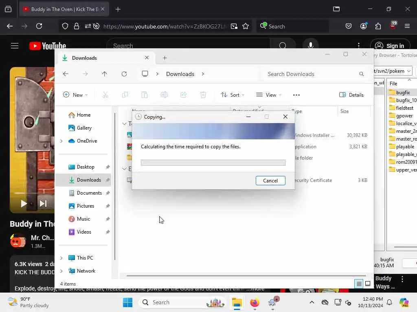Go up one folder level
Image resolution: width=417 pixels, height=312 pixels.
click(x=105, y=74)
